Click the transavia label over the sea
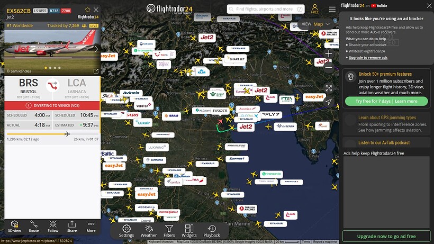The height and width of the screenshot is (244, 434). 271,174
